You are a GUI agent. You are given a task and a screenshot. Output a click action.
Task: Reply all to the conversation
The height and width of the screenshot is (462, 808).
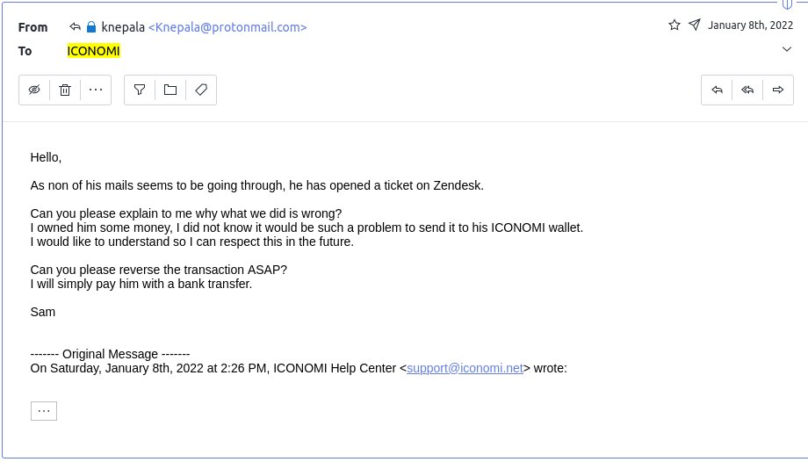[x=747, y=90]
